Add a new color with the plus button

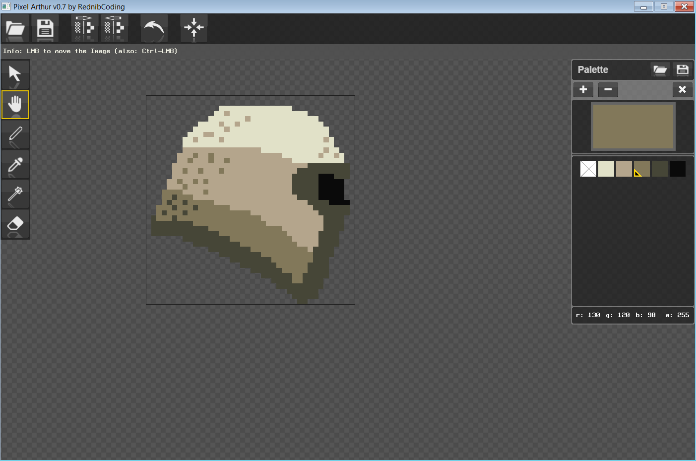tap(583, 90)
